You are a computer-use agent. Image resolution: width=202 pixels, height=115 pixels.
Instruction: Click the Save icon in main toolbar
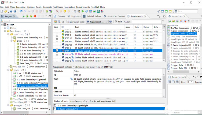click(x=11, y=11)
